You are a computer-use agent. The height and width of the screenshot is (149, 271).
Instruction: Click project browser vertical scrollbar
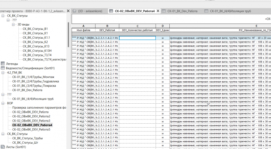tap(68, 34)
